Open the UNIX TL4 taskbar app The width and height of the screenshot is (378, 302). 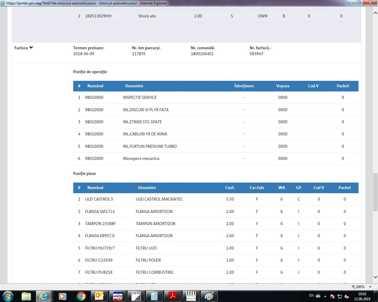click(118, 296)
